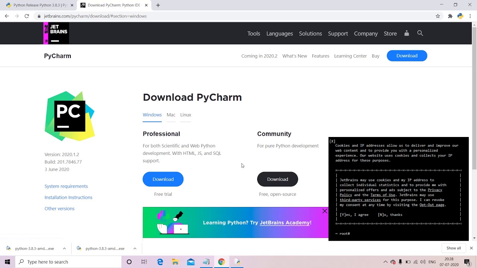477x268 pixels.
Task: Open the notifications action center
Action: (x=467, y=262)
